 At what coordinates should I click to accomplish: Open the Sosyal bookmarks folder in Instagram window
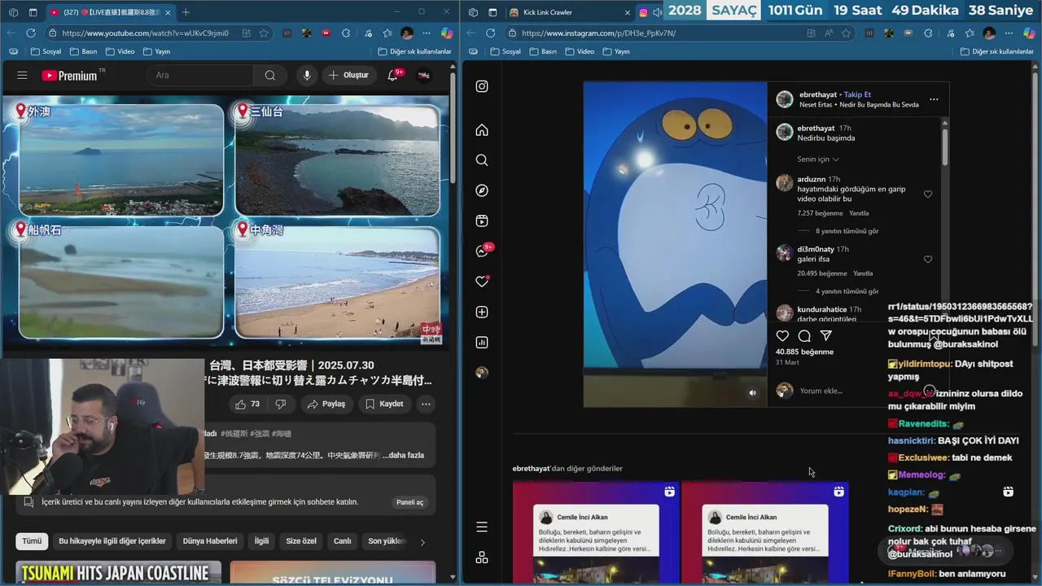[x=505, y=51]
